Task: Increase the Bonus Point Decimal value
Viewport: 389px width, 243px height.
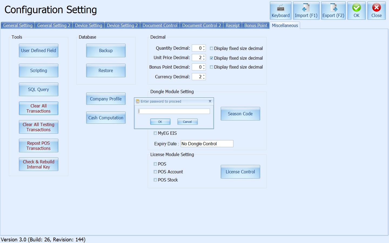Action: (x=204, y=66)
